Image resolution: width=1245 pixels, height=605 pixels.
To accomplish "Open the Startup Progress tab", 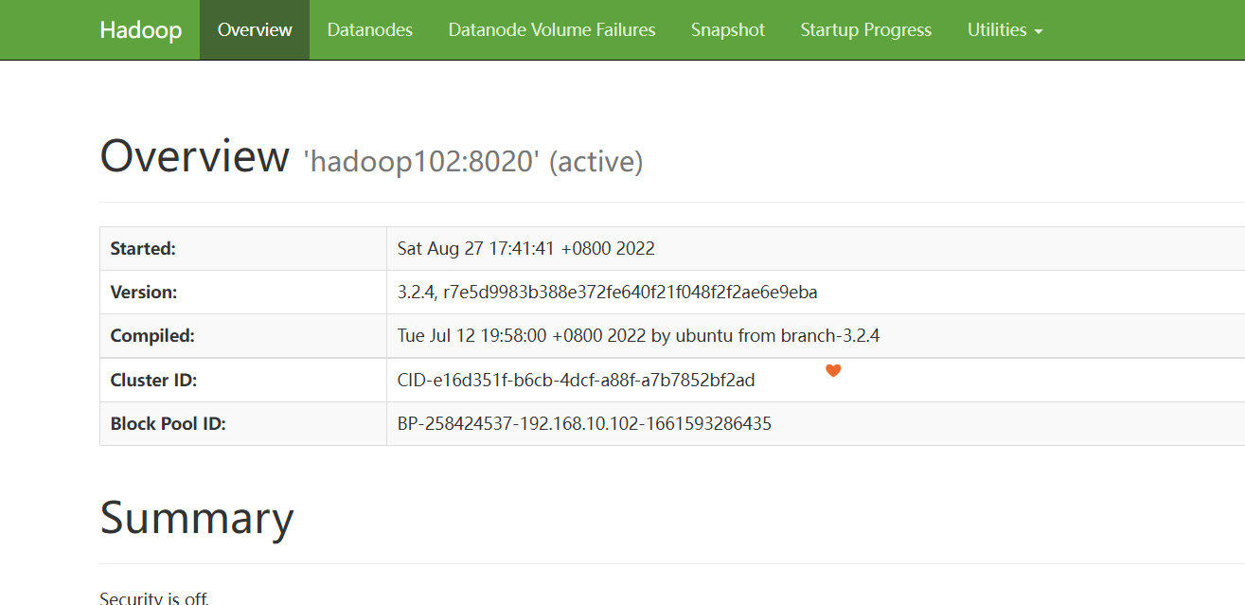I will coord(866,29).
